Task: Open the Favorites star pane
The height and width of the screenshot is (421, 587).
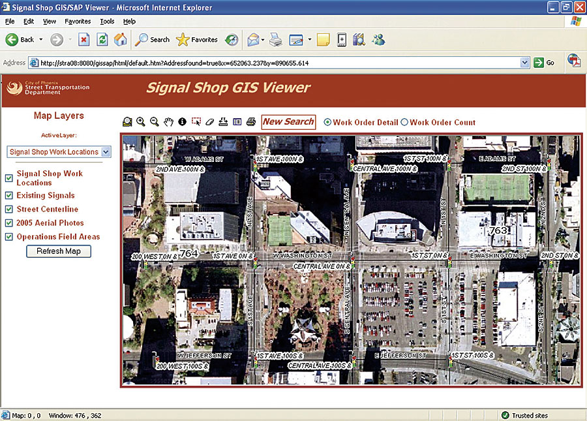Action: (x=197, y=39)
